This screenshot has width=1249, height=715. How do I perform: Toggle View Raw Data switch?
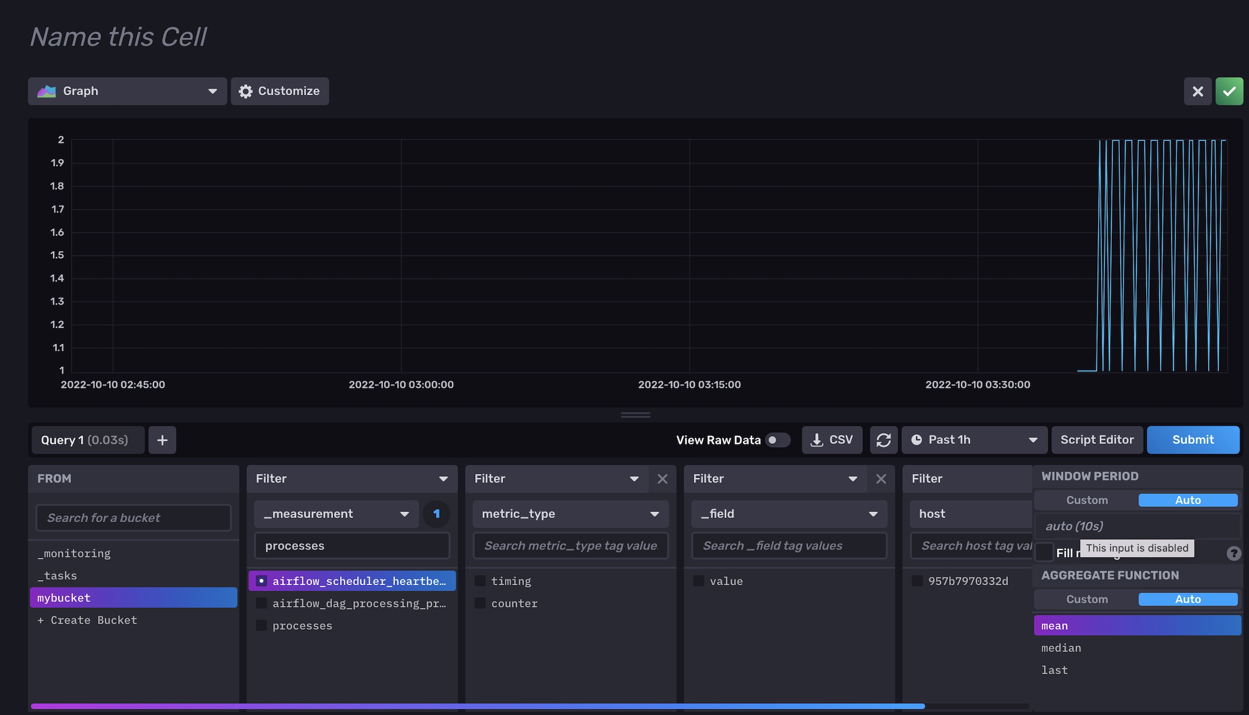778,440
